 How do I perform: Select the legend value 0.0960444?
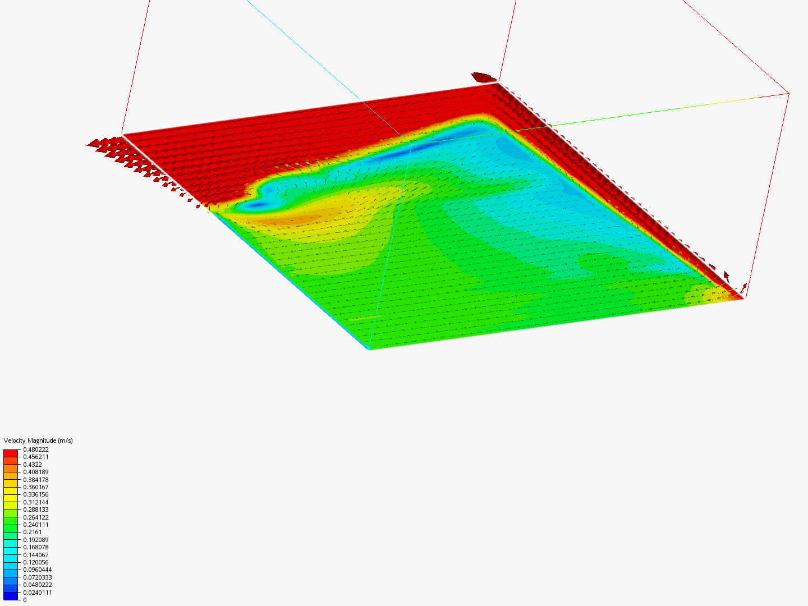pyautogui.click(x=38, y=570)
